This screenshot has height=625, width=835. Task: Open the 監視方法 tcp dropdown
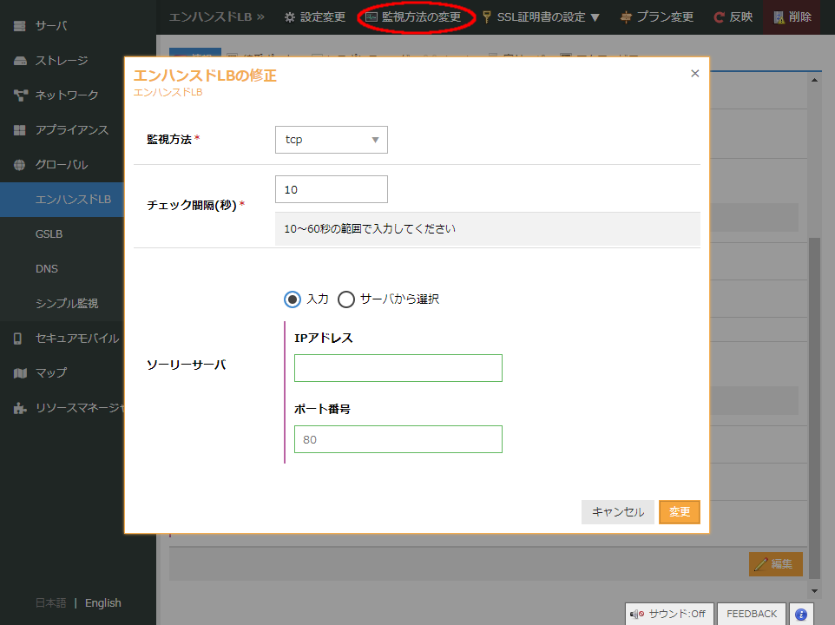331,139
